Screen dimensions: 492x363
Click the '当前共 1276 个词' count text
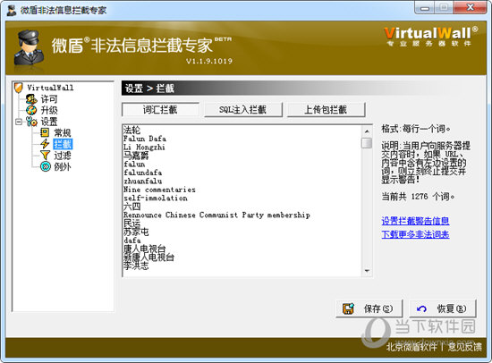coord(418,197)
